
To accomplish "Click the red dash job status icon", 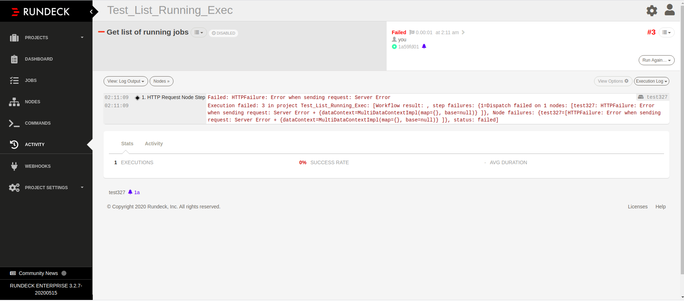I will coord(101,32).
